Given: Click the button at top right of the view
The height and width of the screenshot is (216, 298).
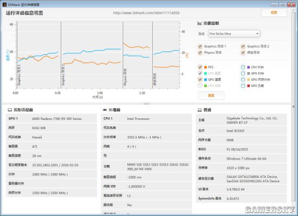Looking at the screenshot, I should (x=274, y=12).
